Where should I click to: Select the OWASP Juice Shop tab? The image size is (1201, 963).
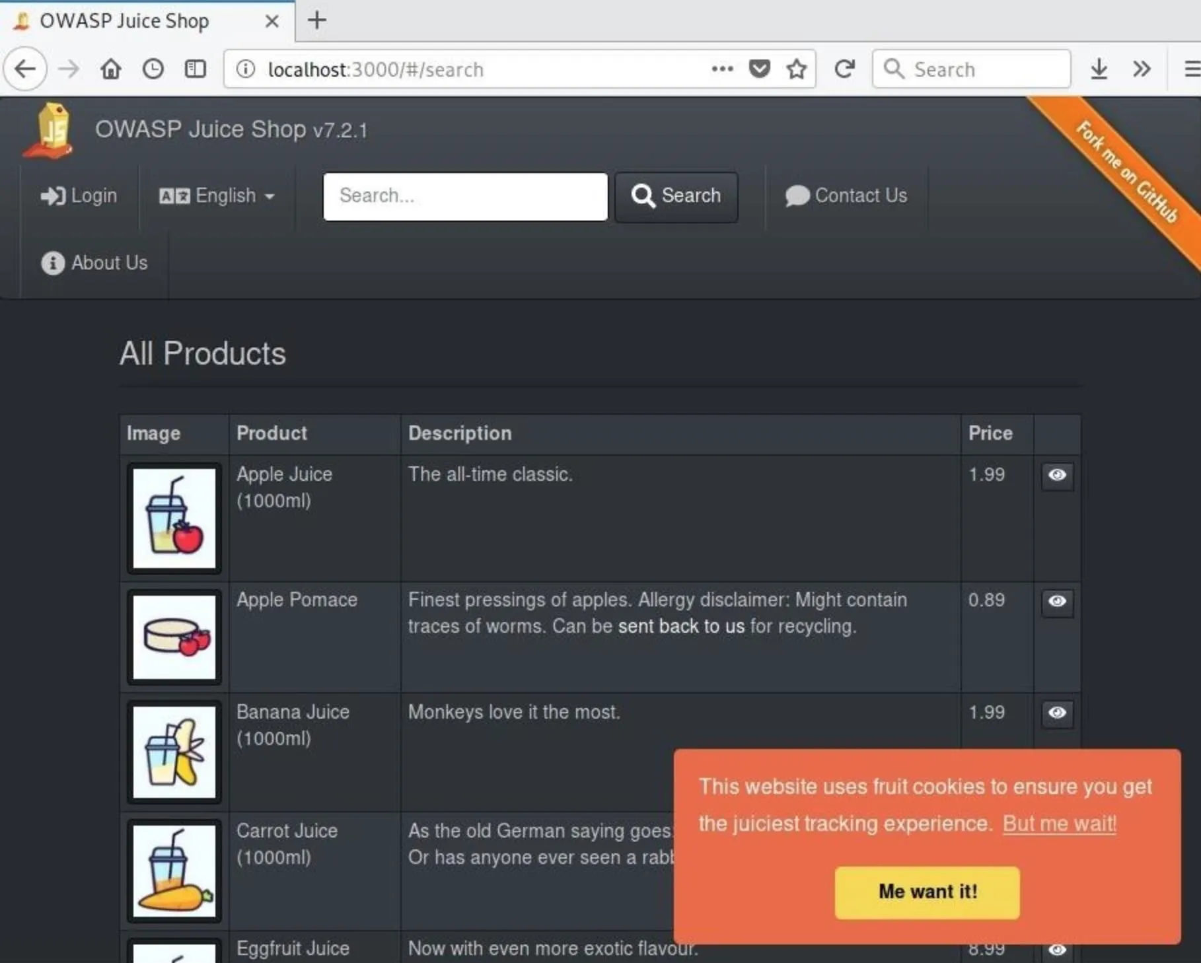coord(147,21)
